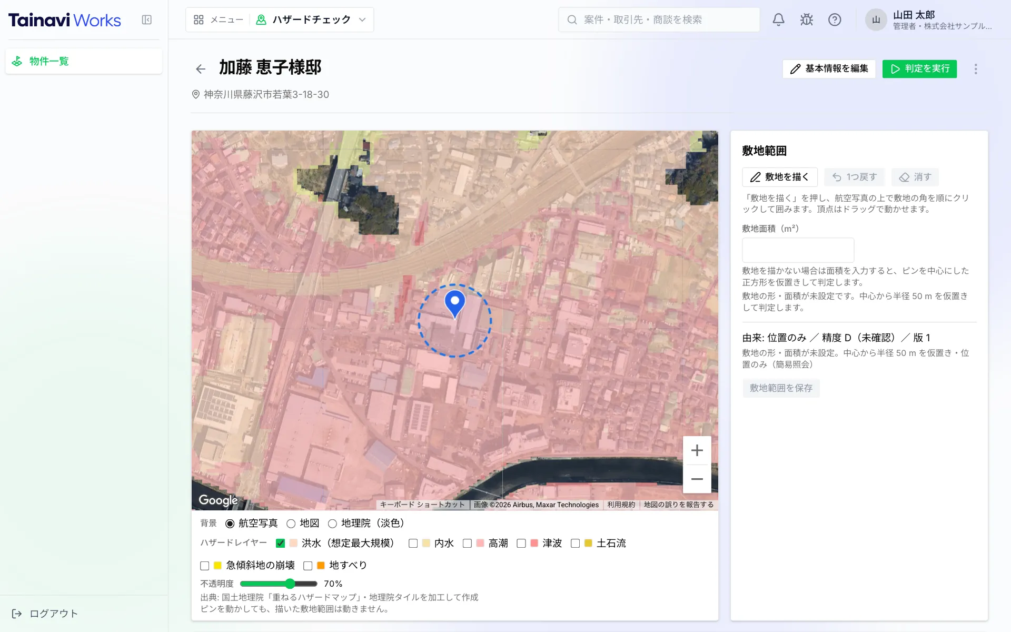Click 敷地を描く button
This screenshot has width=1011, height=632.
780,177
